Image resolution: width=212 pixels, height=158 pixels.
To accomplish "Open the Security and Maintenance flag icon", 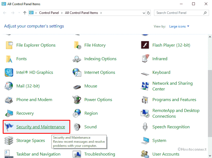I will click(9, 127).
